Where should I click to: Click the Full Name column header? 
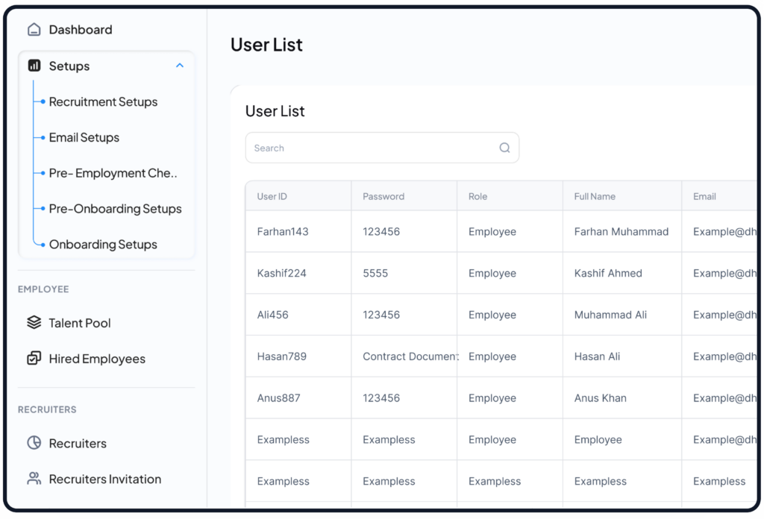coord(595,197)
